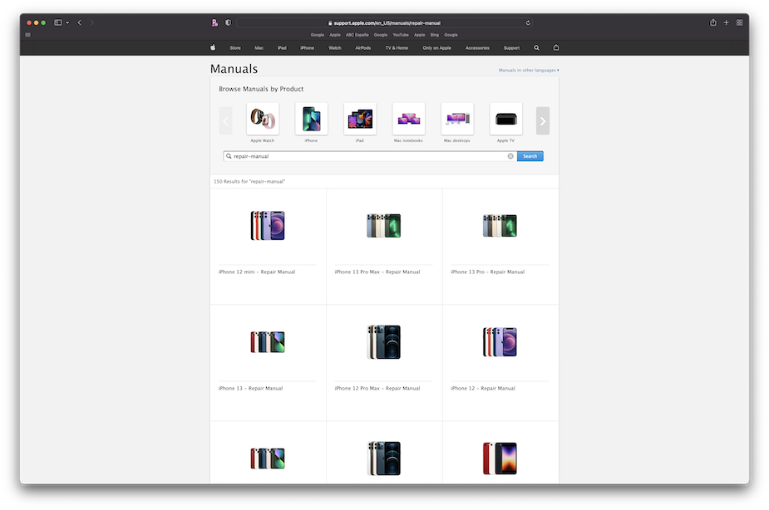Open the iPhone 12 mini – Repair Manual link
The height and width of the screenshot is (510, 769).
click(257, 272)
